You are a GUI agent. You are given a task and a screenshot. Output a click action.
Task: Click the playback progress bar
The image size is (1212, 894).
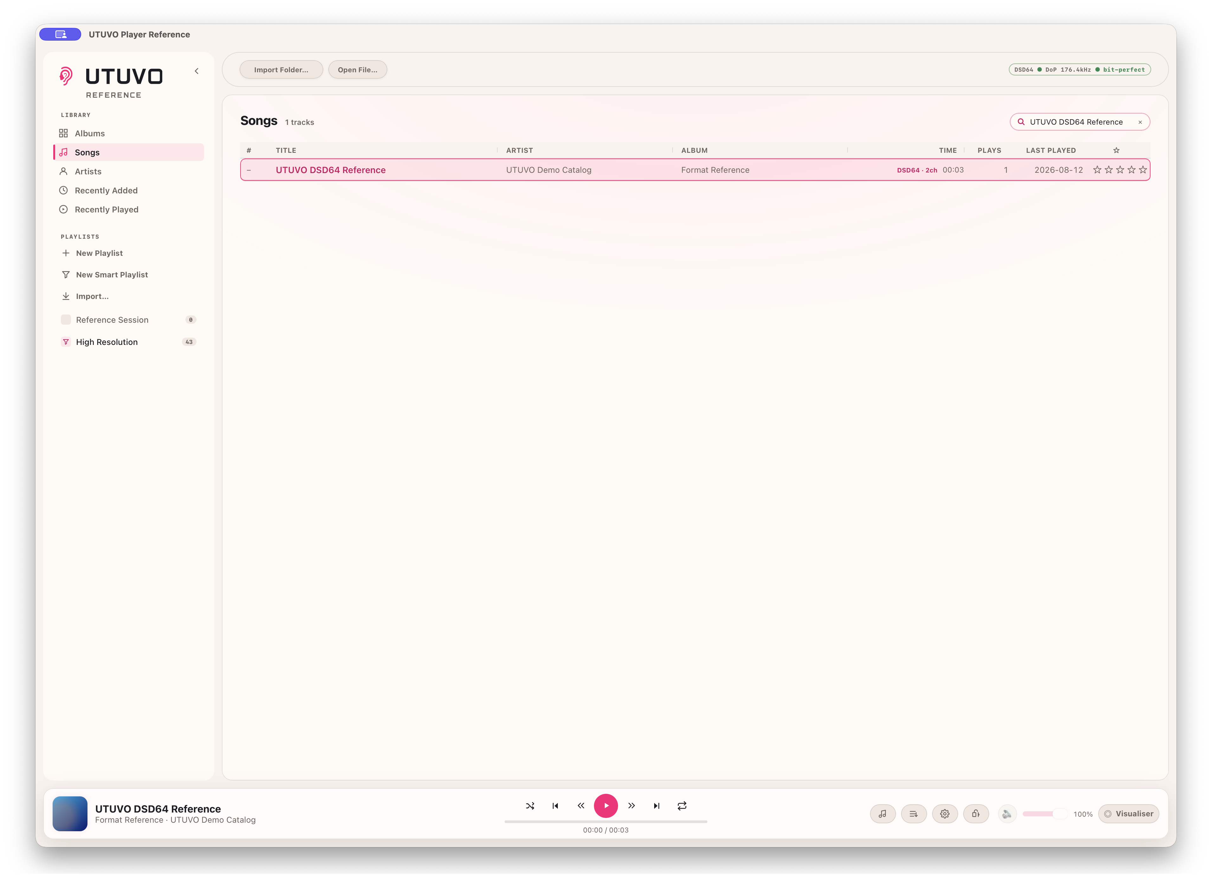(x=606, y=821)
